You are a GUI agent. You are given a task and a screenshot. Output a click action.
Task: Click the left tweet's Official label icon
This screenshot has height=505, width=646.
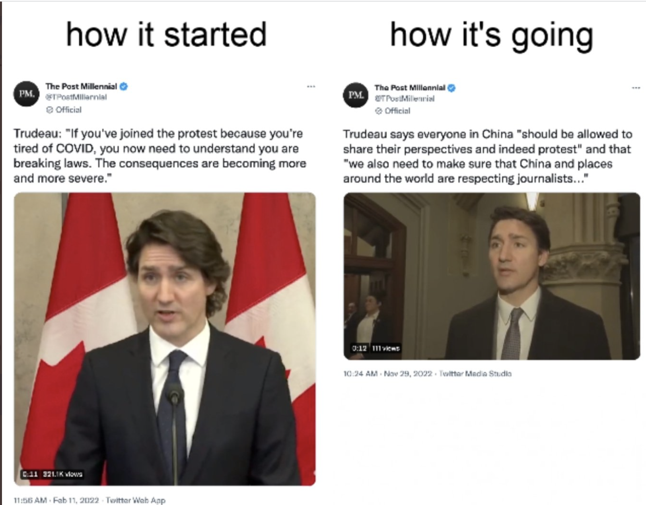point(49,110)
